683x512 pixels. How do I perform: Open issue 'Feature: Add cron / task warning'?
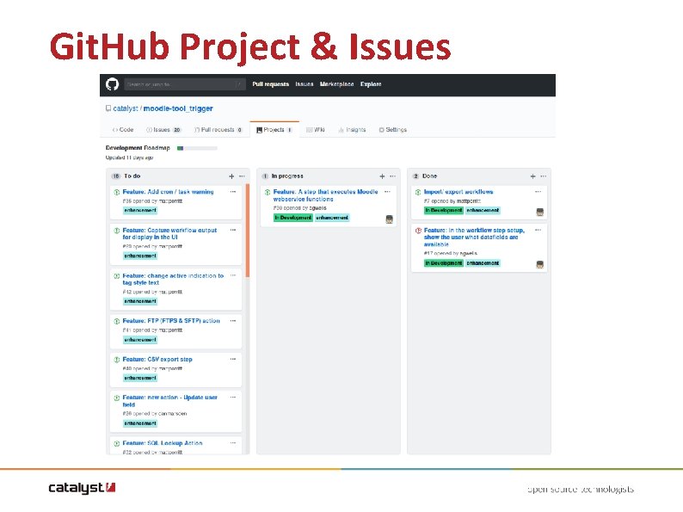pos(168,192)
